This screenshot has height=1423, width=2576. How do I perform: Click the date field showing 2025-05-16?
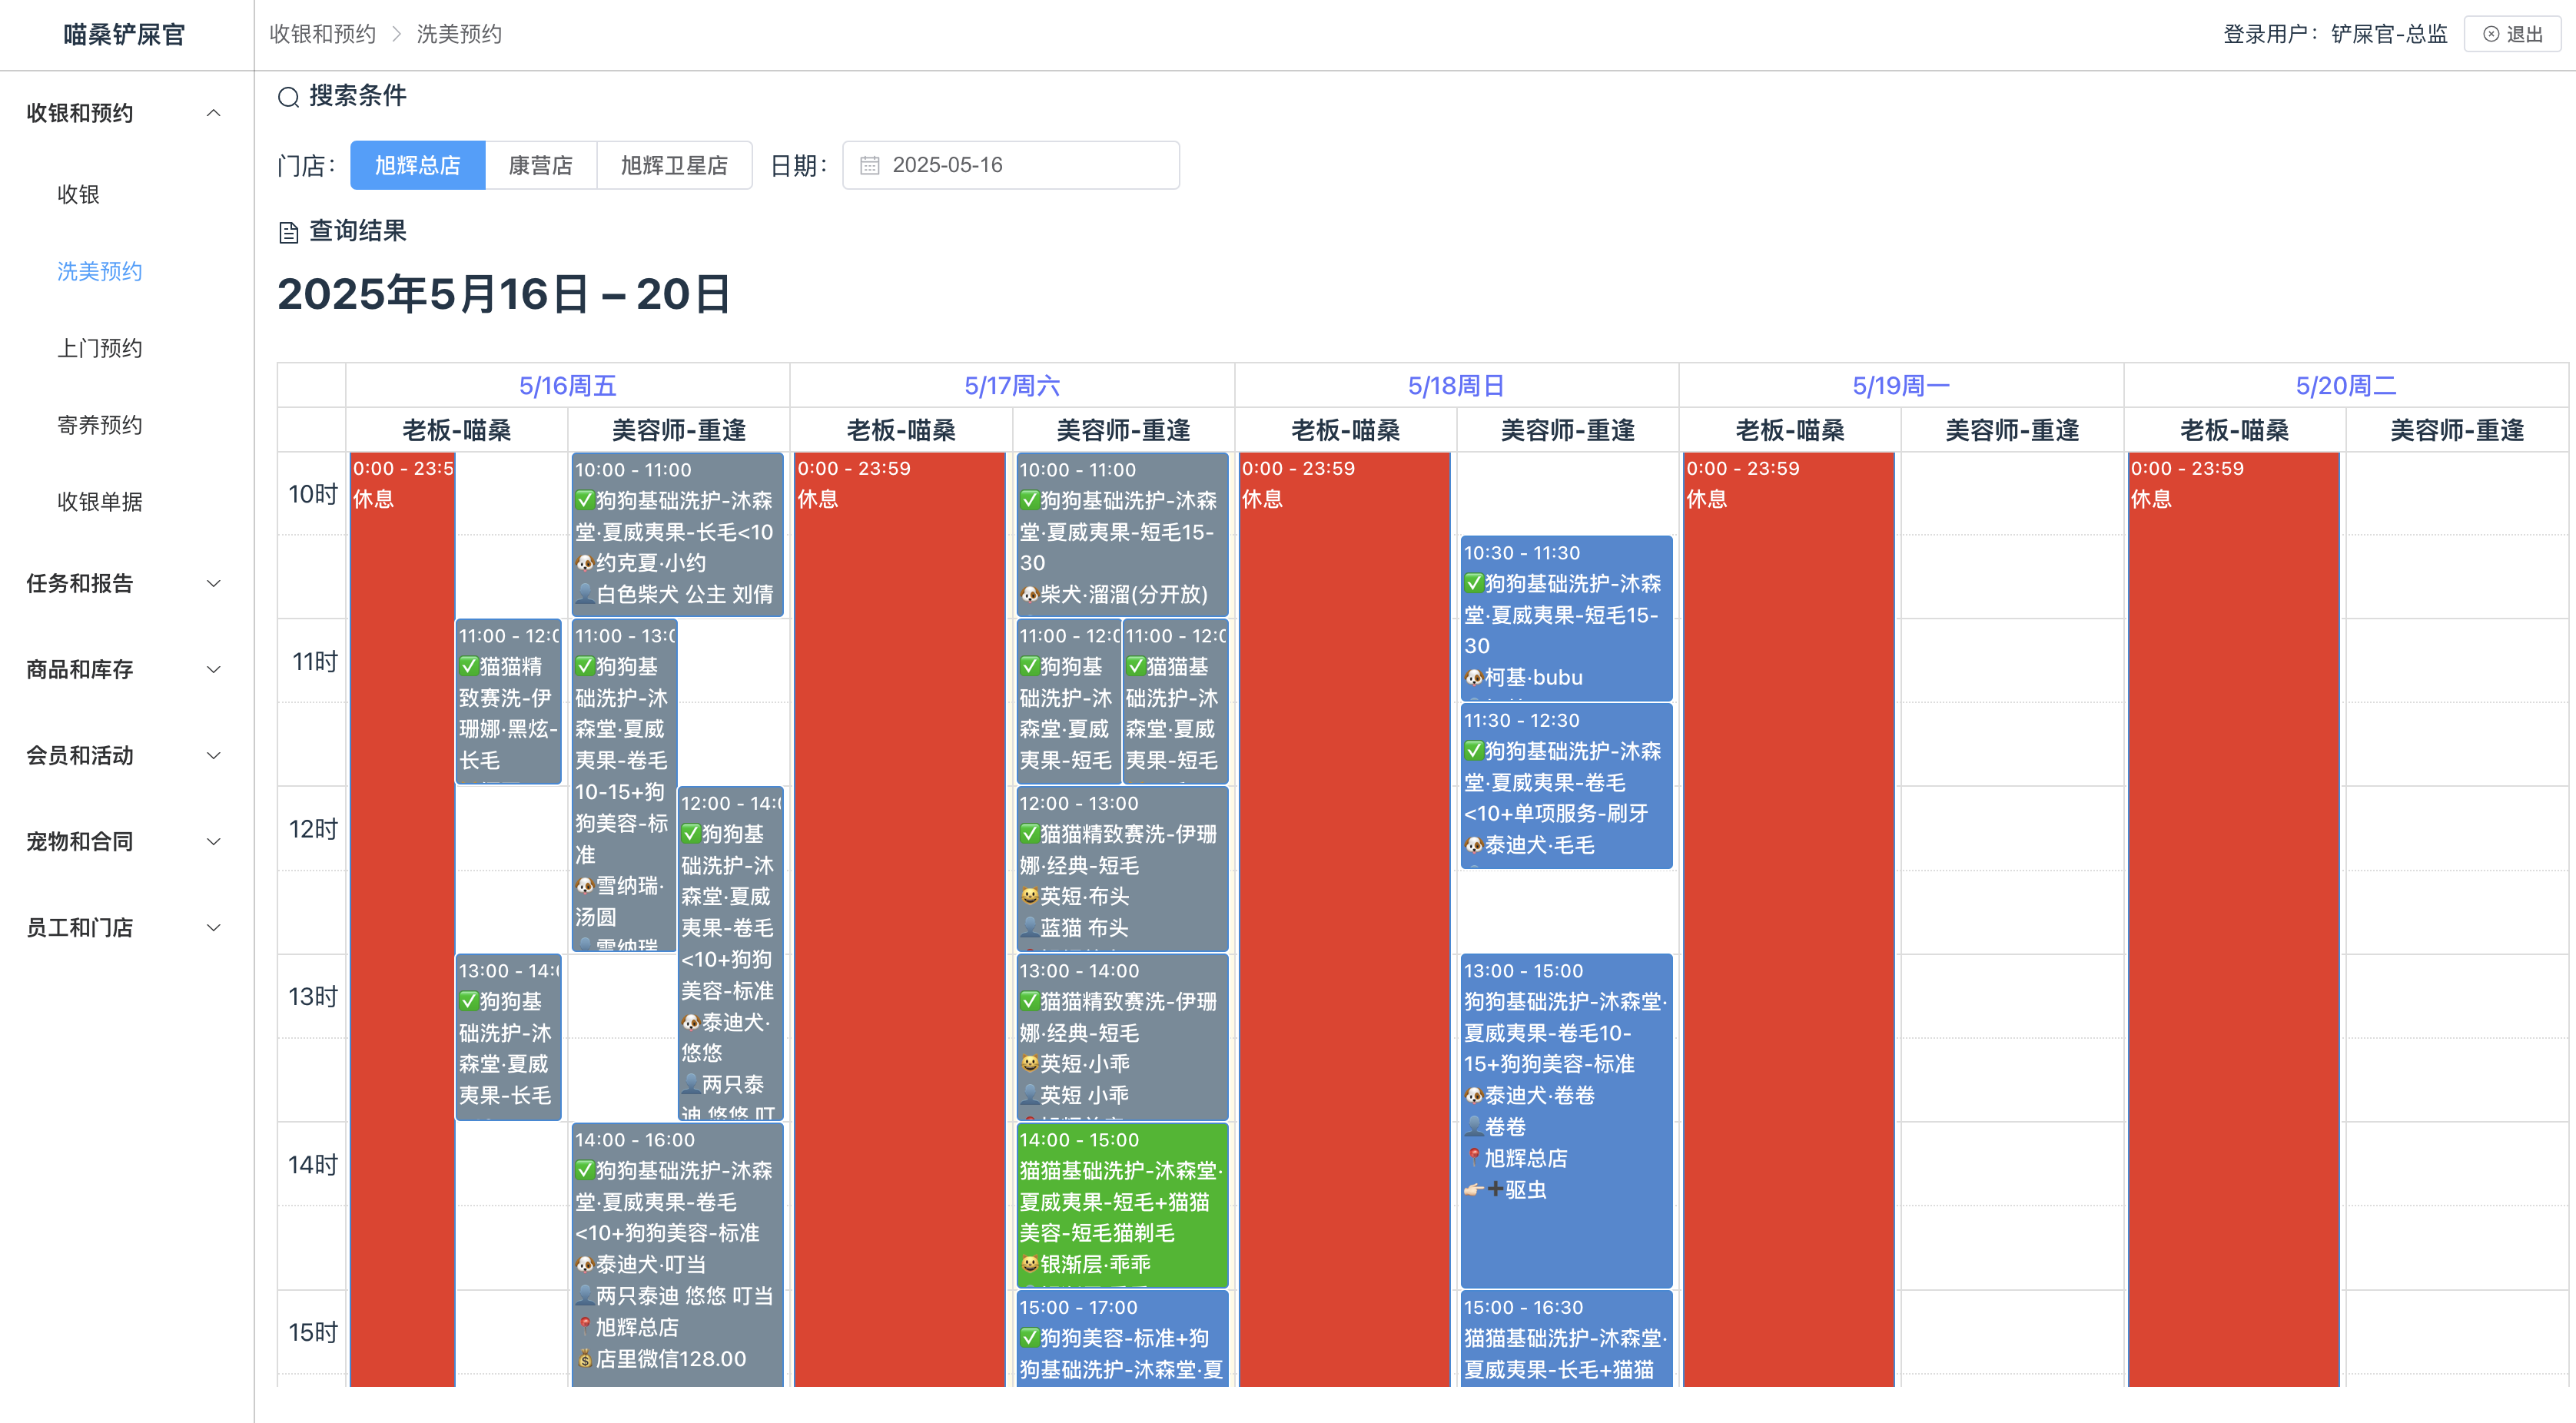point(1011,166)
